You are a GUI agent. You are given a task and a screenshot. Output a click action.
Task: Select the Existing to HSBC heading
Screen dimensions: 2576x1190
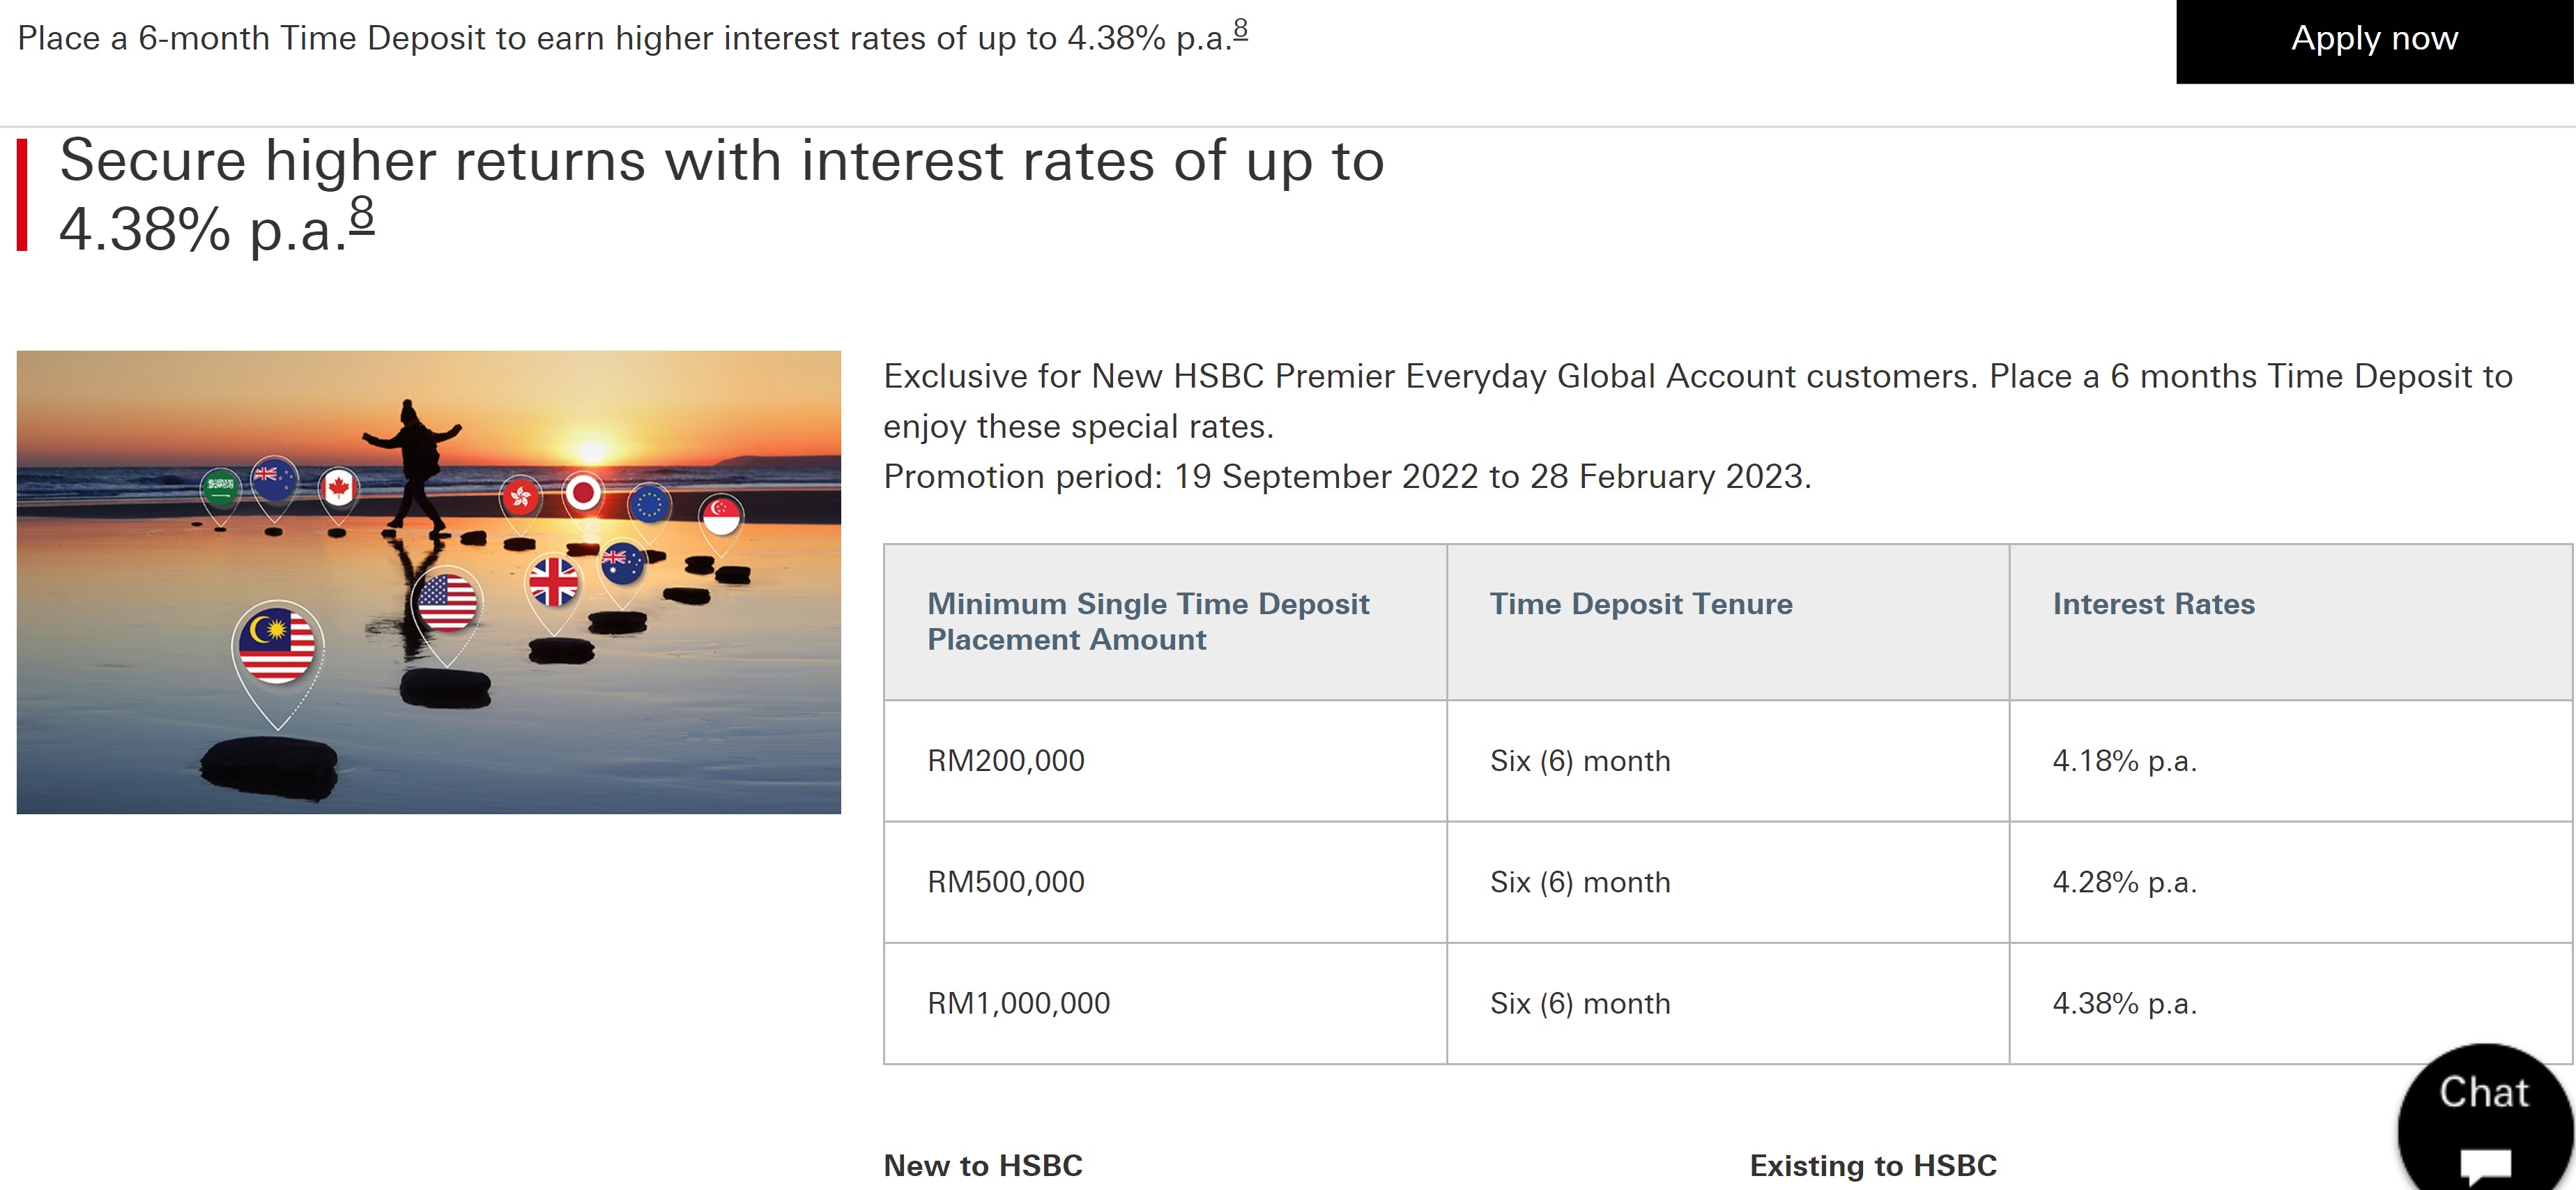point(1873,1165)
